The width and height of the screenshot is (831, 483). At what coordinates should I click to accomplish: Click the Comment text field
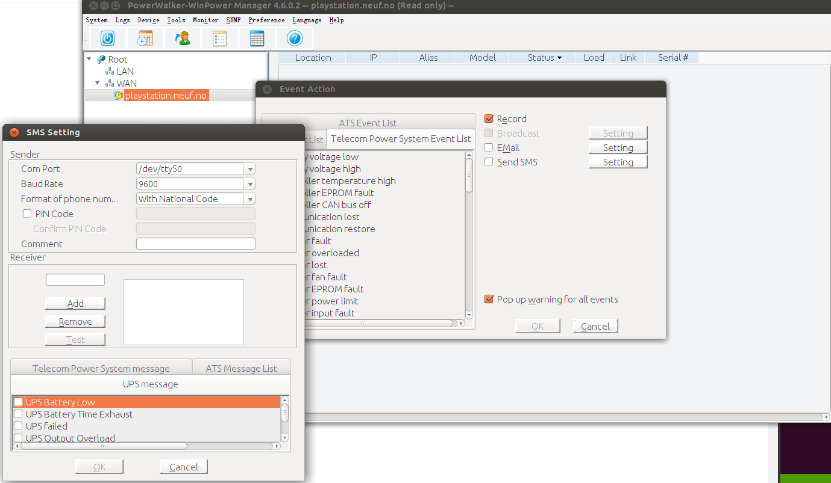click(195, 244)
